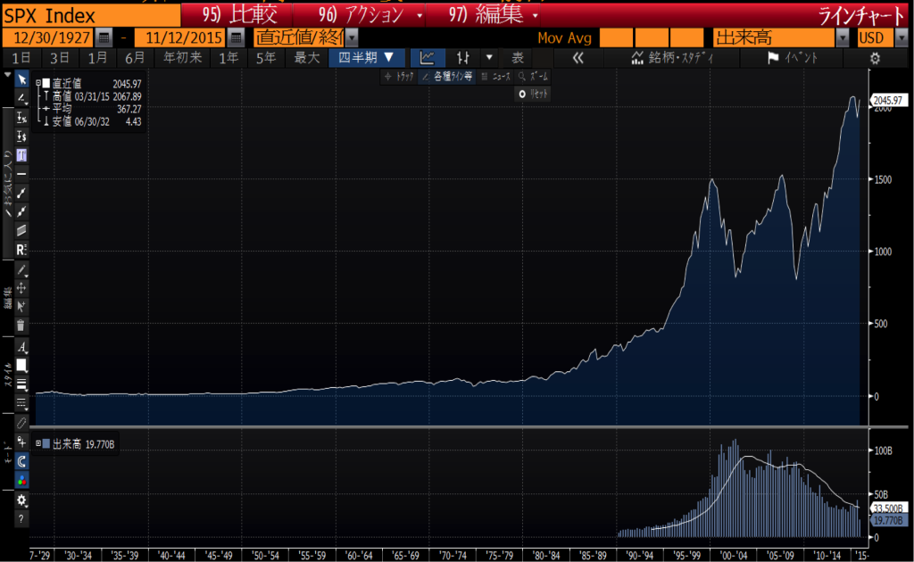The image size is (914, 562).
Task: Collapse the 直近値 legend tree
Action: (38, 83)
